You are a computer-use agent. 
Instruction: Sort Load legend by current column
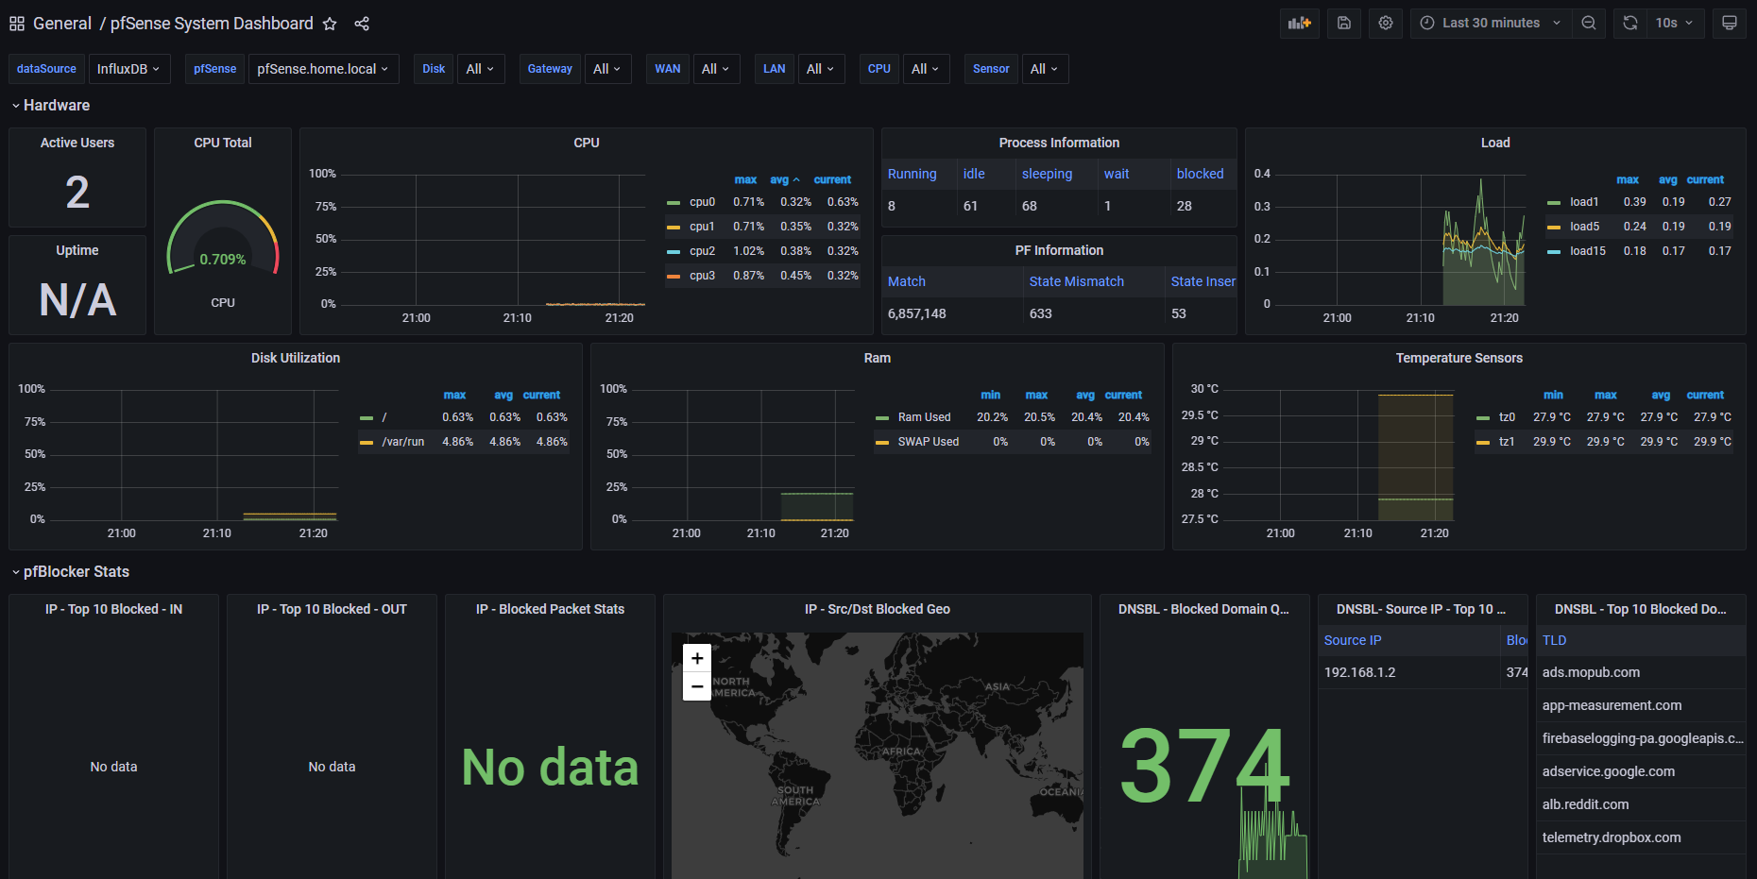point(1705,179)
